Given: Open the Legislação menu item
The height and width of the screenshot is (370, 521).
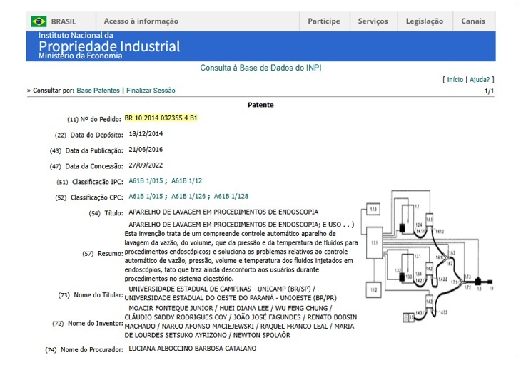Looking at the screenshot, I should point(425,21).
